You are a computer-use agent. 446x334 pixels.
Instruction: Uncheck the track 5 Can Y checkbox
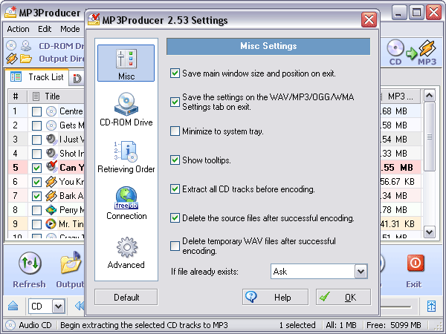coord(36,168)
